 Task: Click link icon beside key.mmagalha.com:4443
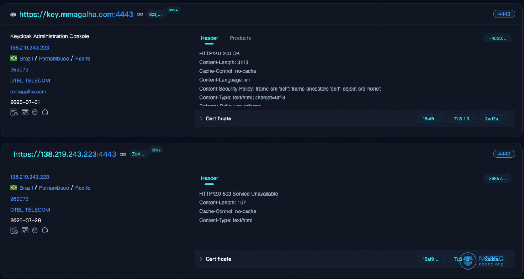click(140, 14)
